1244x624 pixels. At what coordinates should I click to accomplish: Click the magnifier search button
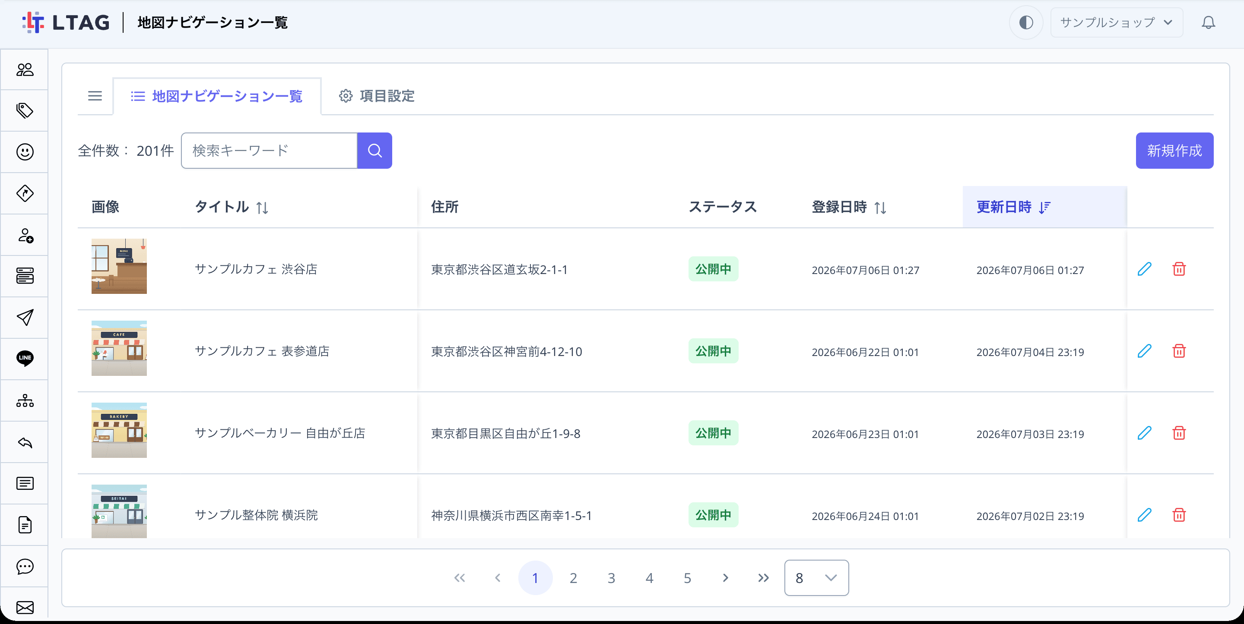tap(375, 151)
